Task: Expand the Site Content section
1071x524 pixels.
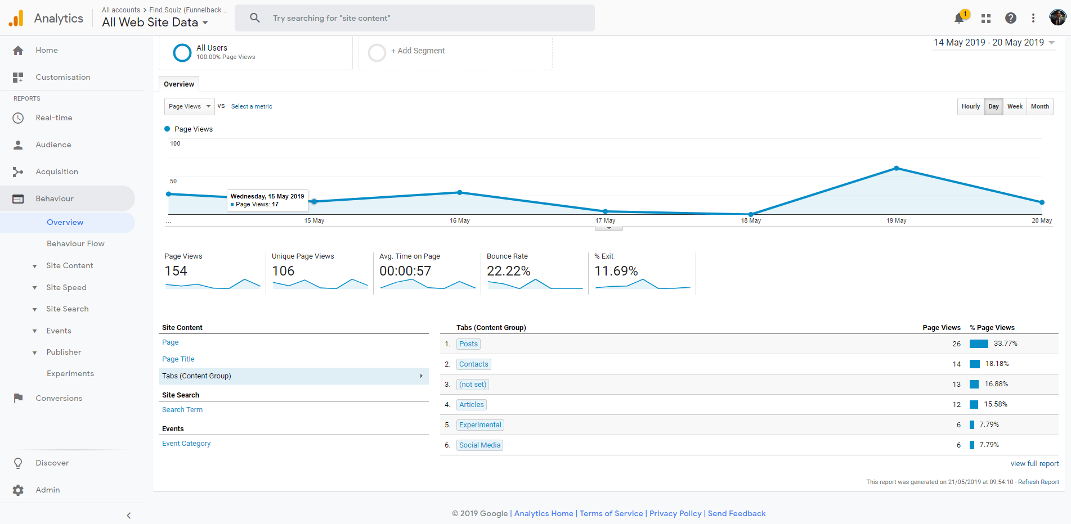Action: tap(69, 265)
